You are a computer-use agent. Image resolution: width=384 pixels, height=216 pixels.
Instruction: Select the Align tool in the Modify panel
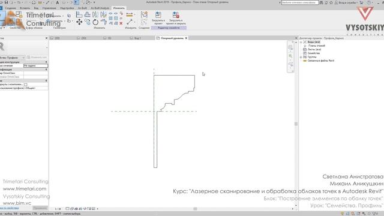[79, 14]
